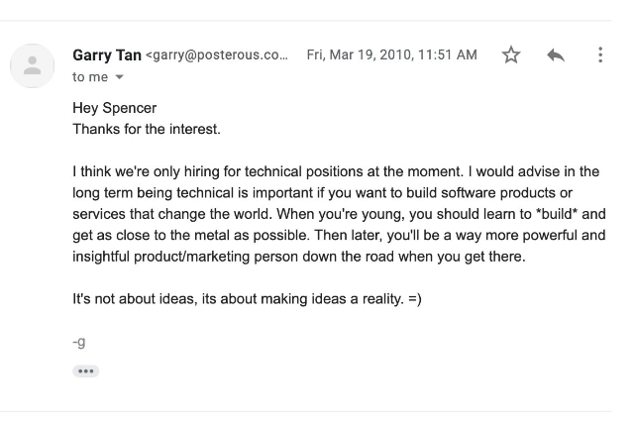Click the "Hey Spencer" greeting line
This screenshot has height=422, width=634.
115,108
